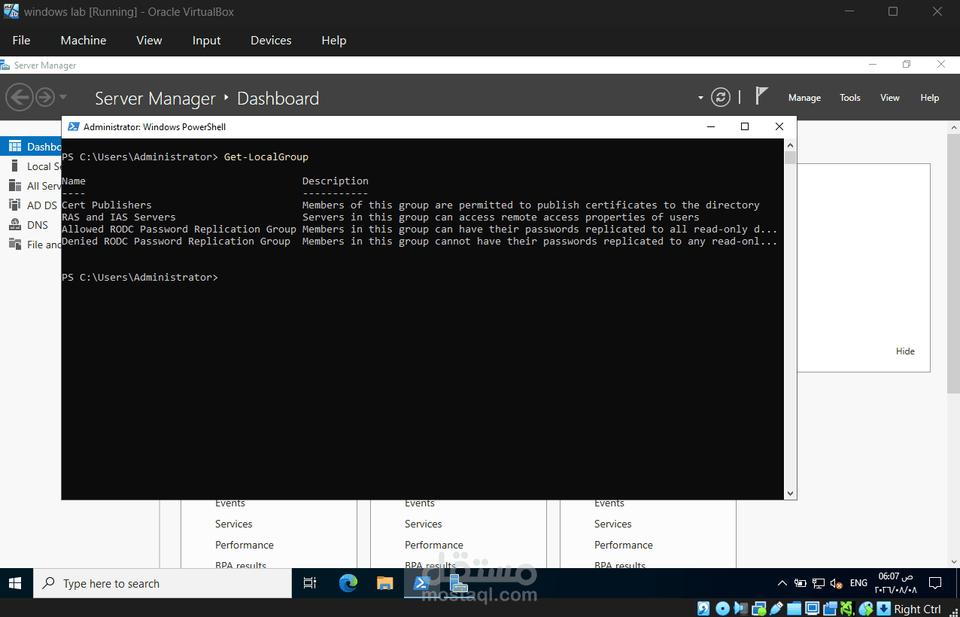Open Server Manager's Help menu

pos(930,98)
